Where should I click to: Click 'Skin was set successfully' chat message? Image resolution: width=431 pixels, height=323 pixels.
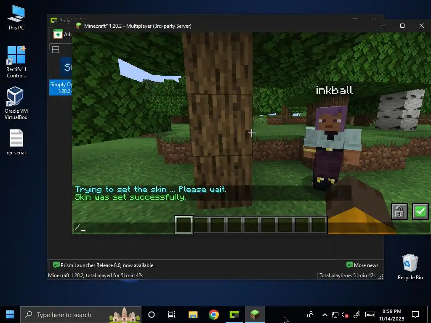click(x=130, y=197)
